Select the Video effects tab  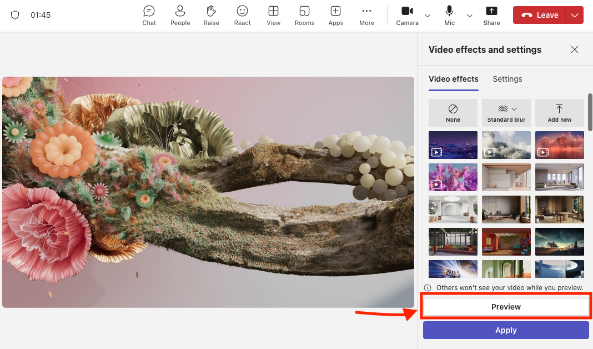(x=453, y=79)
